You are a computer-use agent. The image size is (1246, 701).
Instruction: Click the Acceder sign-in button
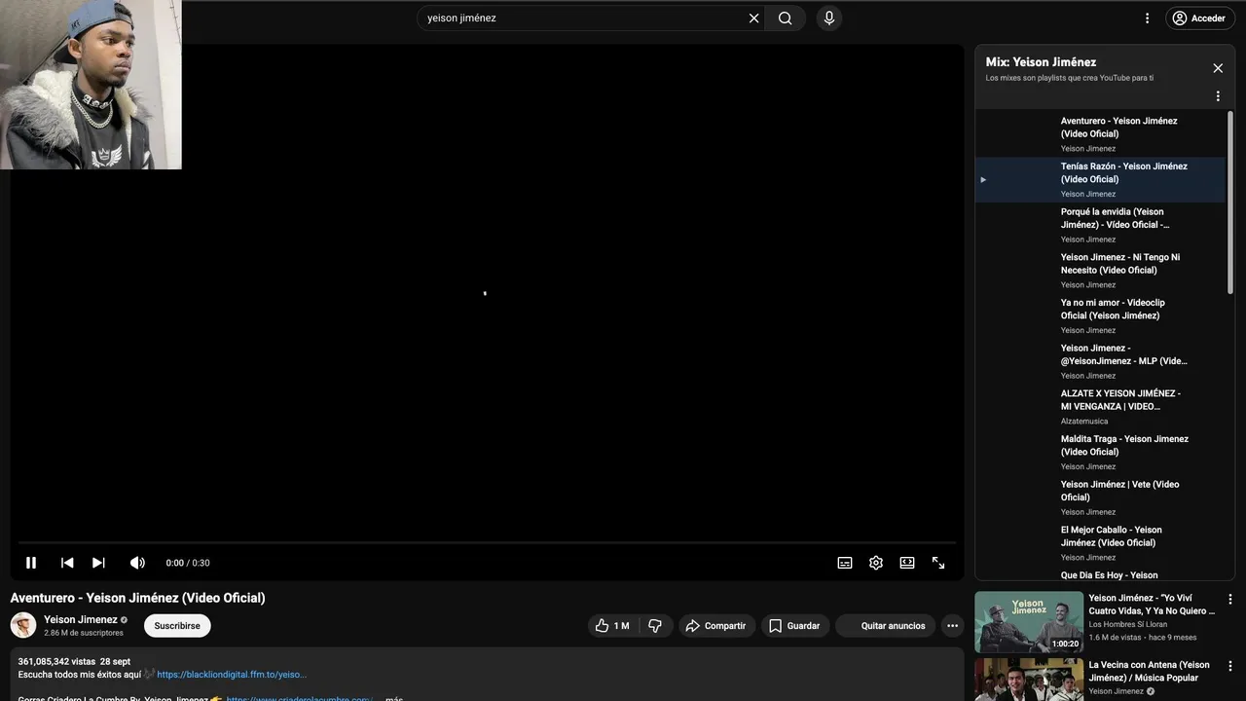[1199, 18]
